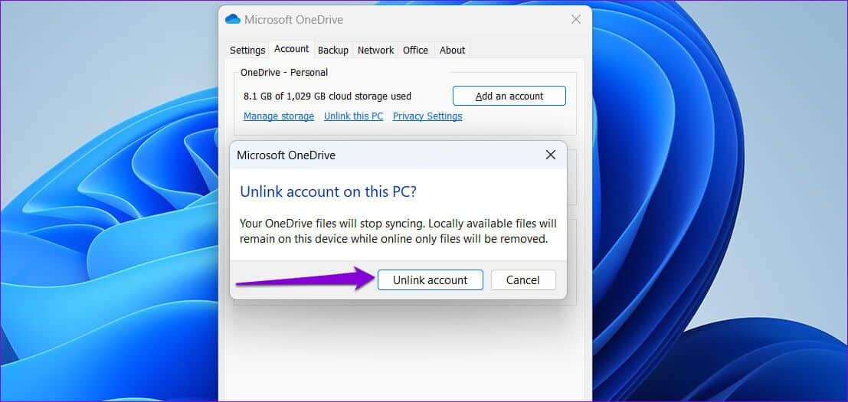Go to the Network tab

(376, 51)
